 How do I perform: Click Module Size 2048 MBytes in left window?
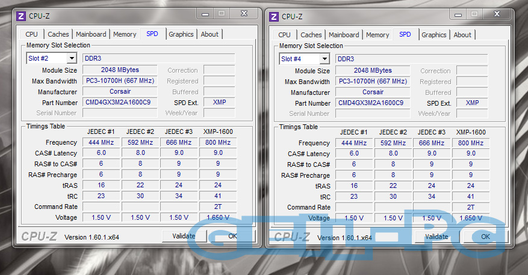coord(120,70)
